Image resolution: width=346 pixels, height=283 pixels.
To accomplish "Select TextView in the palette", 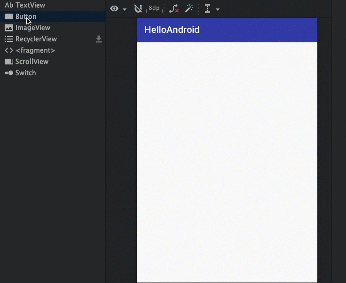I will tap(53, 5).
